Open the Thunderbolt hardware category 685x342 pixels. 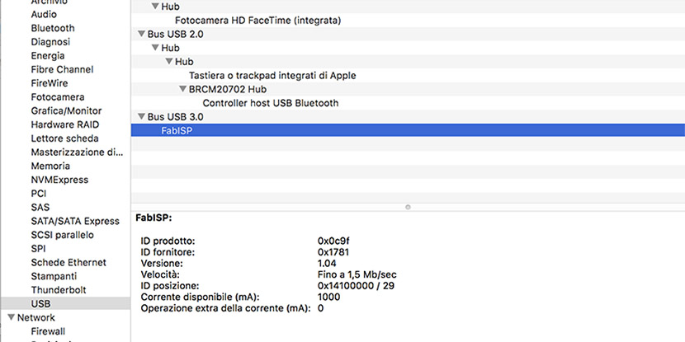(59, 289)
